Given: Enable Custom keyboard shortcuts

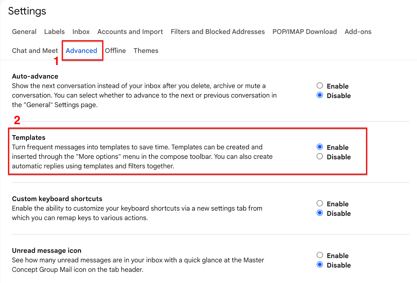Looking at the screenshot, I should pos(320,203).
